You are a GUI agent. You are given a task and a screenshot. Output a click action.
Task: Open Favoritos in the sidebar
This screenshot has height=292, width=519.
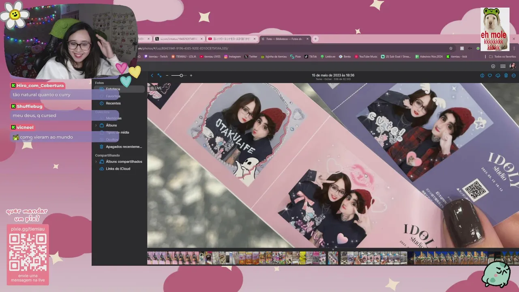[x=113, y=96]
